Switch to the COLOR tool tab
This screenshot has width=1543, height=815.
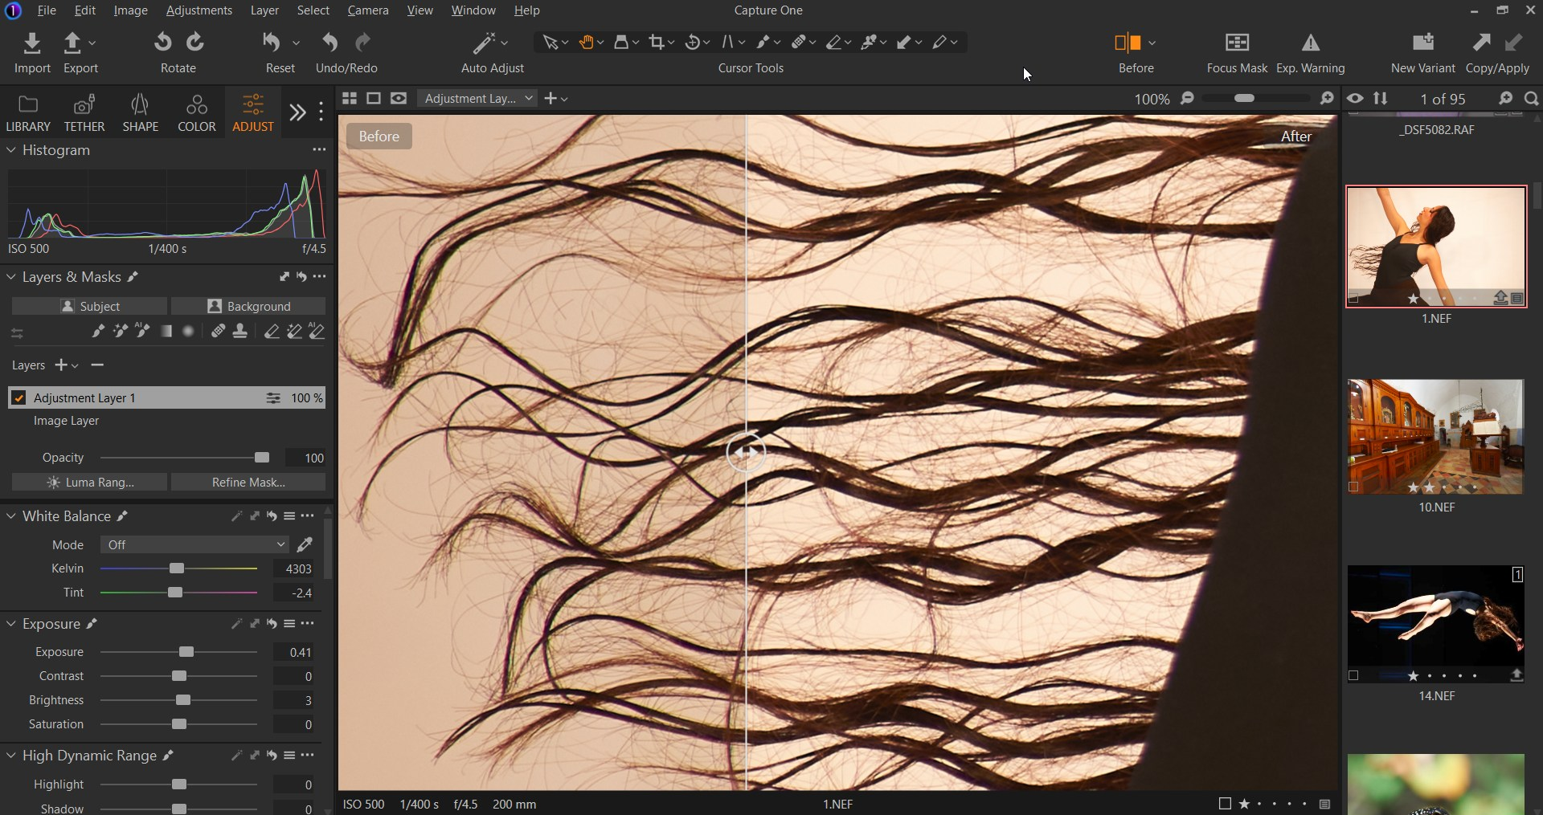point(196,112)
